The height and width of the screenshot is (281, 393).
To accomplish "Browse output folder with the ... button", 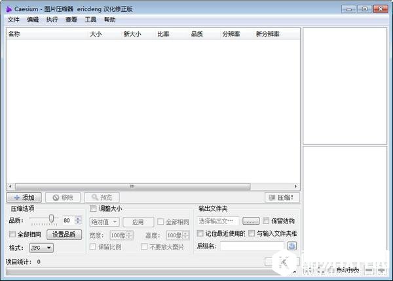I will 251,222.
